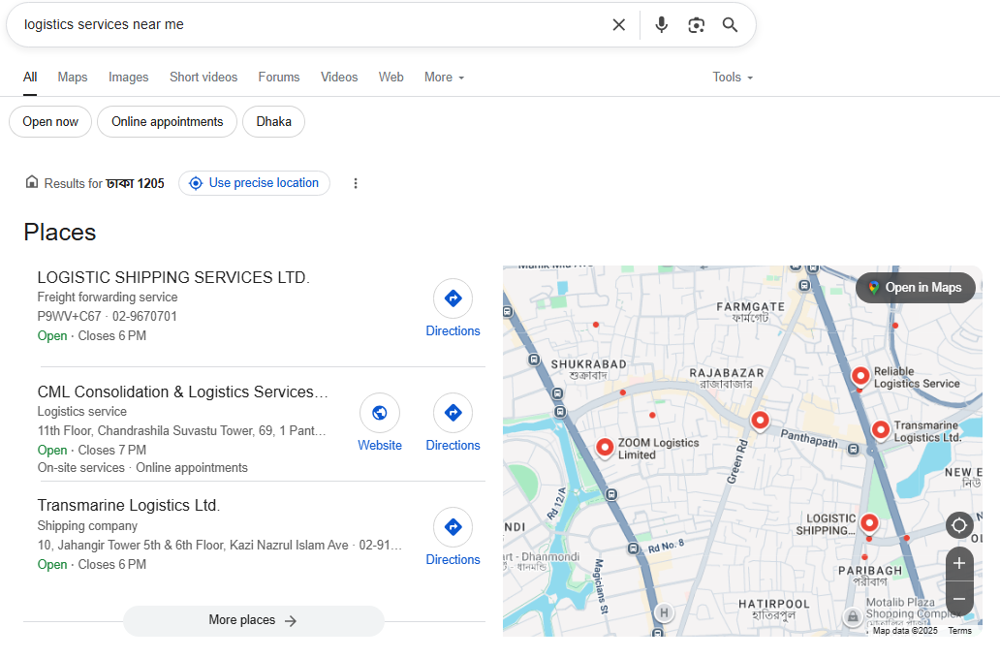Select the LOGISTIC SHIPPING map pin
The height and width of the screenshot is (658, 1000).
click(x=869, y=523)
